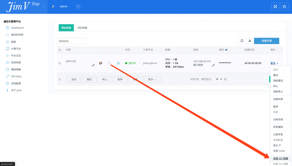Click the 创建实例 button
Image resolution: width=292 pixels, height=166 pixels.
point(266,41)
